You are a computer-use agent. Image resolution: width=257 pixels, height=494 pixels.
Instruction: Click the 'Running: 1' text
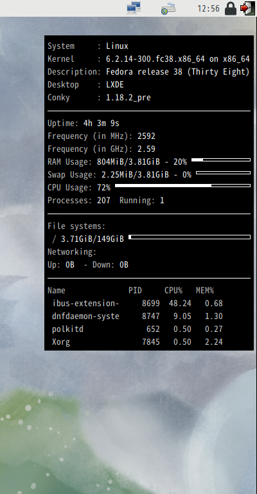pyautogui.click(x=142, y=201)
